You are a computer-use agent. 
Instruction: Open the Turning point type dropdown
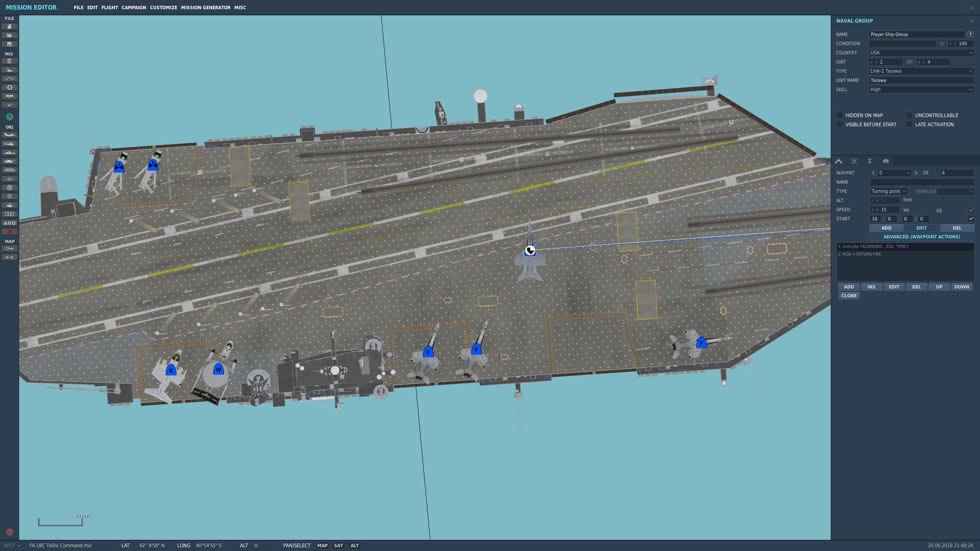point(889,191)
